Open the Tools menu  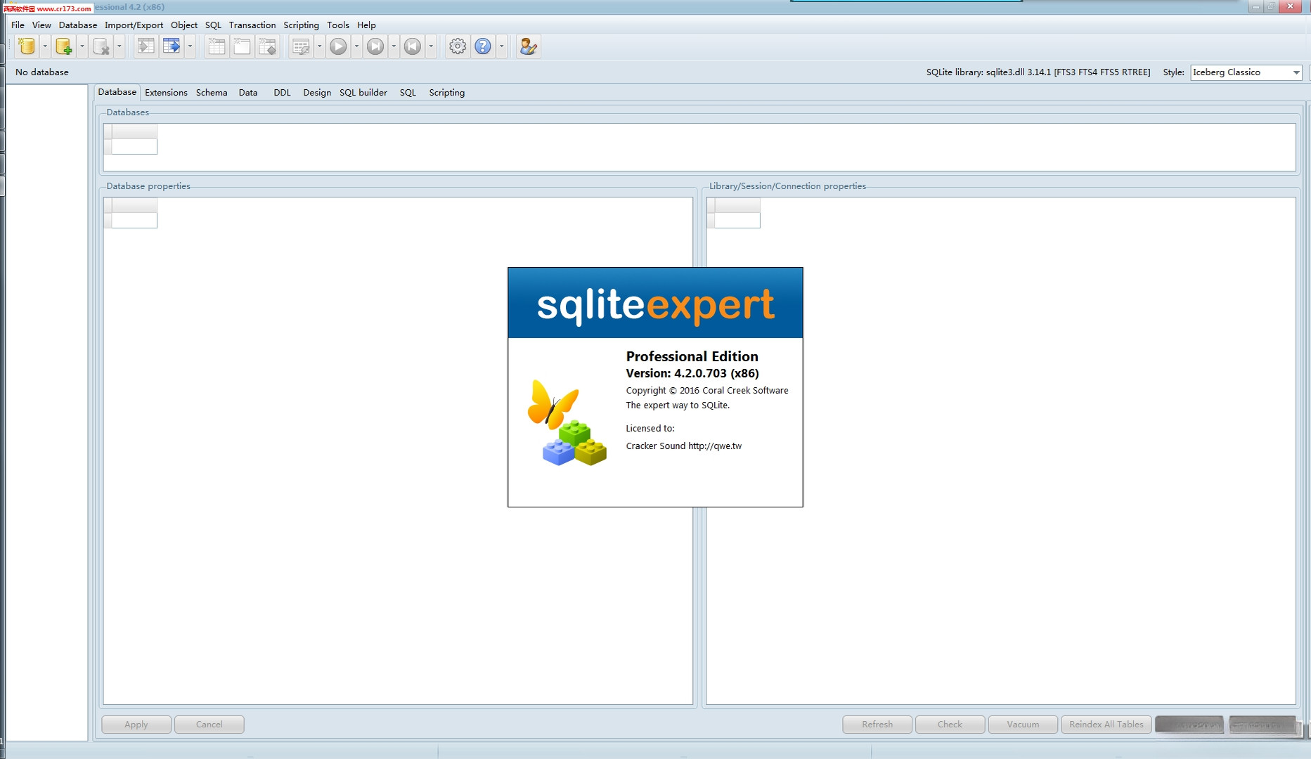click(x=338, y=25)
